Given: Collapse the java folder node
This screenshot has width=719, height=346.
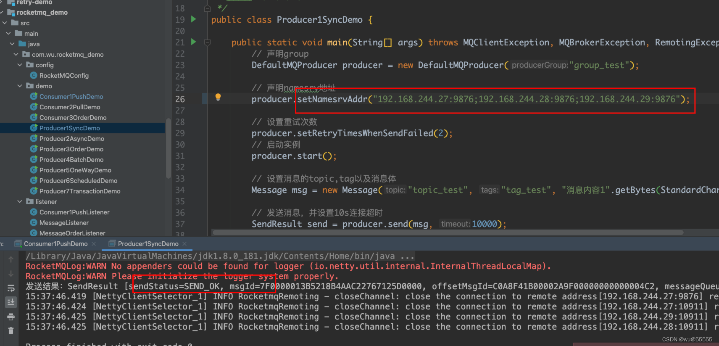Looking at the screenshot, I should point(12,44).
